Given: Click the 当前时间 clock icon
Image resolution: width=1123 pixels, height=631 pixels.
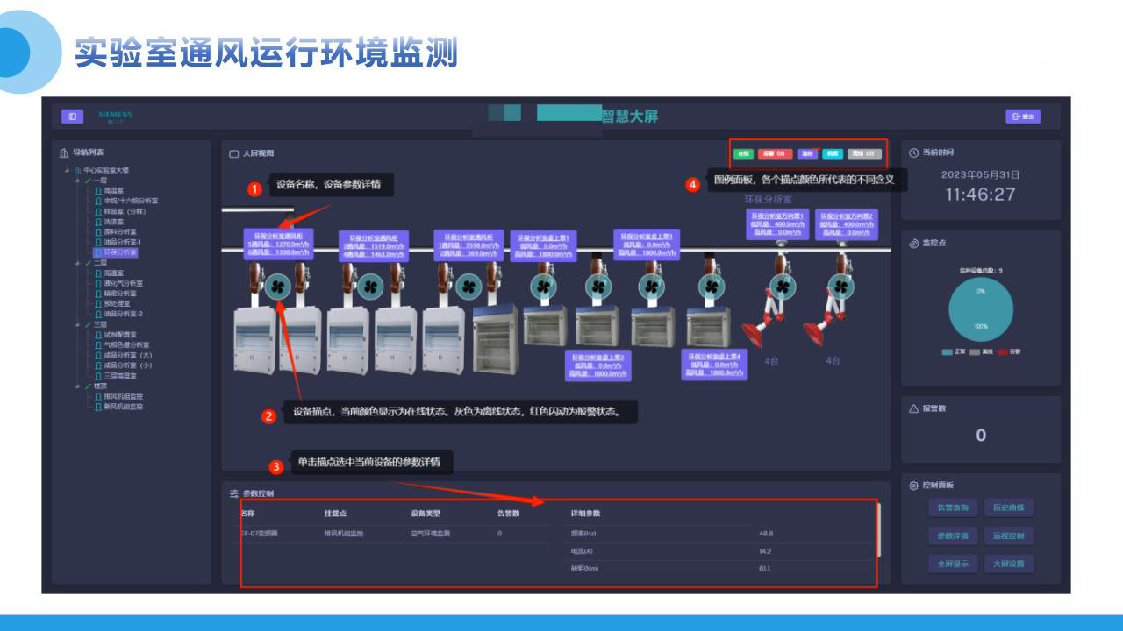Looking at the screenshot, I should 913,152.
